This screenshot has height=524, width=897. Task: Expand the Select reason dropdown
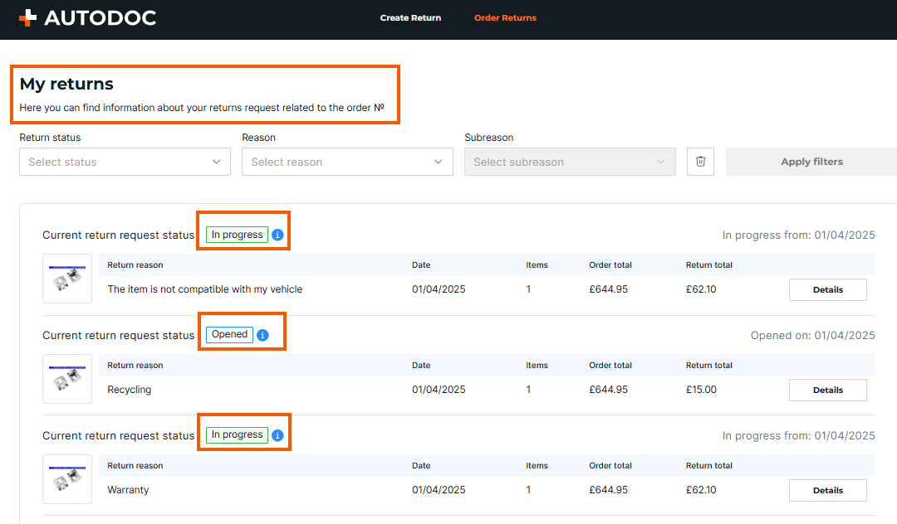coord(347,162)
